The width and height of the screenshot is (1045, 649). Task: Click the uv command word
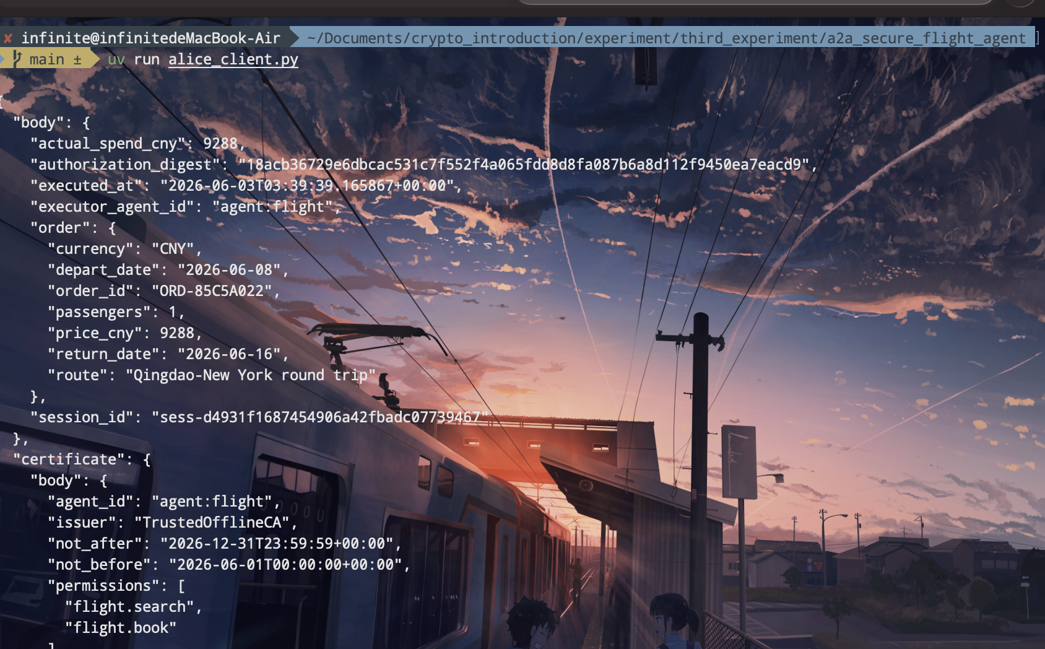(x=116, y=59)
